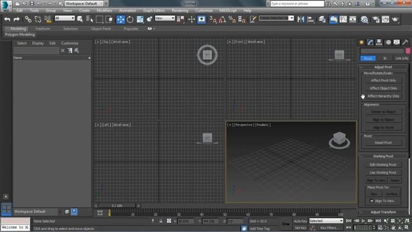412x232 pixels.
Task: Click the Align tool icon
Action: click(x=310, y=19)
